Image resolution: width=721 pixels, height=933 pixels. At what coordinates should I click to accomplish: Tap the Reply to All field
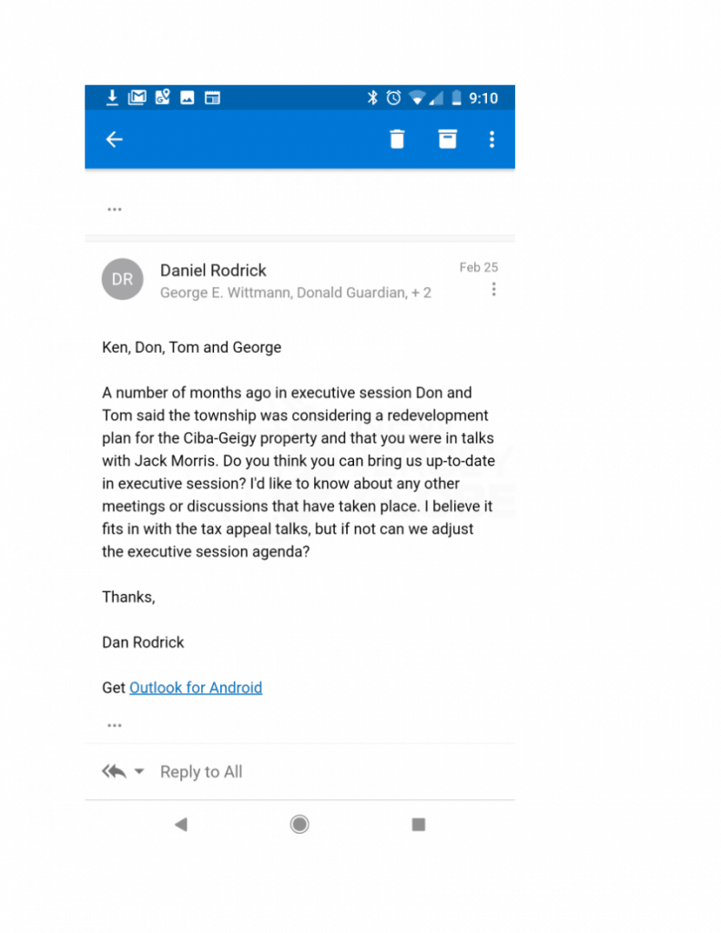pyautogui.click(x=201, y=772)
